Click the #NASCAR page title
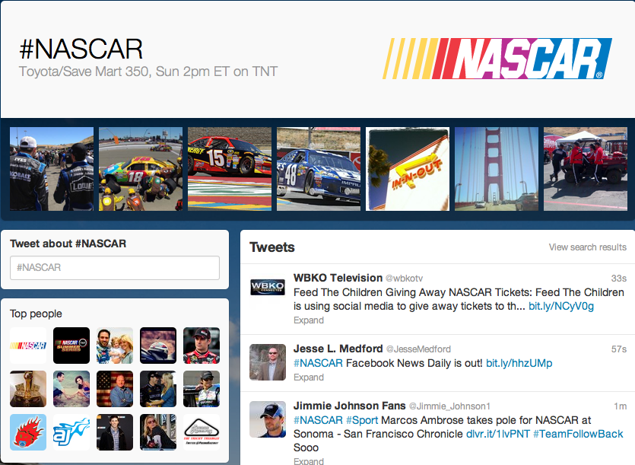635x465 pixels. pyautogui.click(x=81, y=49)
